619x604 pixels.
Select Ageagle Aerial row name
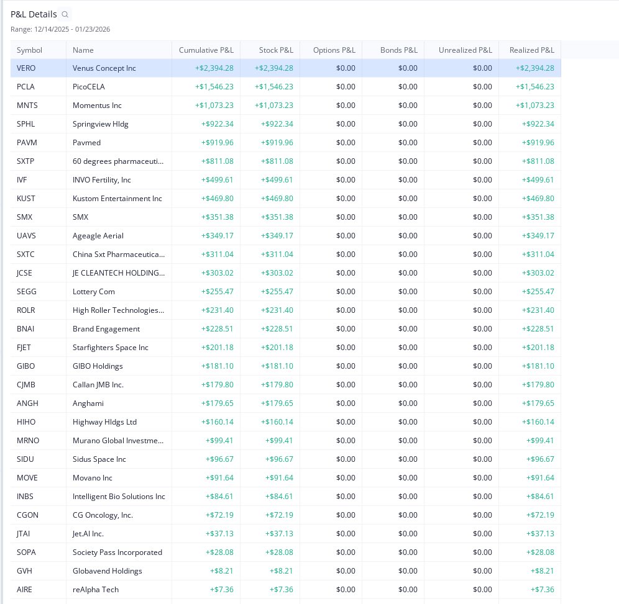(x=98, y=236)
